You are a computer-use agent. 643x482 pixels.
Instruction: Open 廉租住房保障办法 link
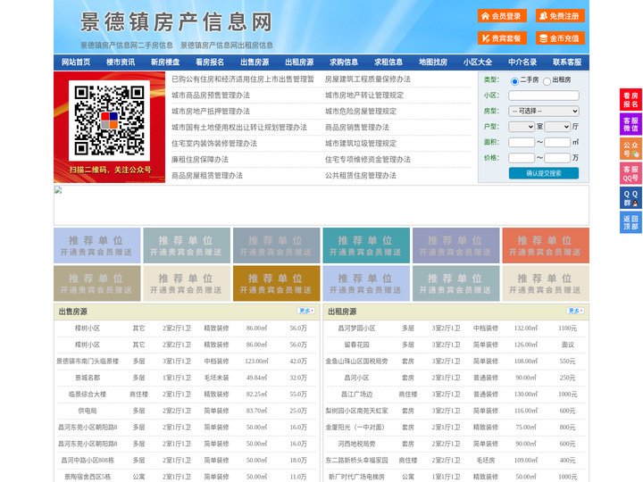[x=200, y=160]
